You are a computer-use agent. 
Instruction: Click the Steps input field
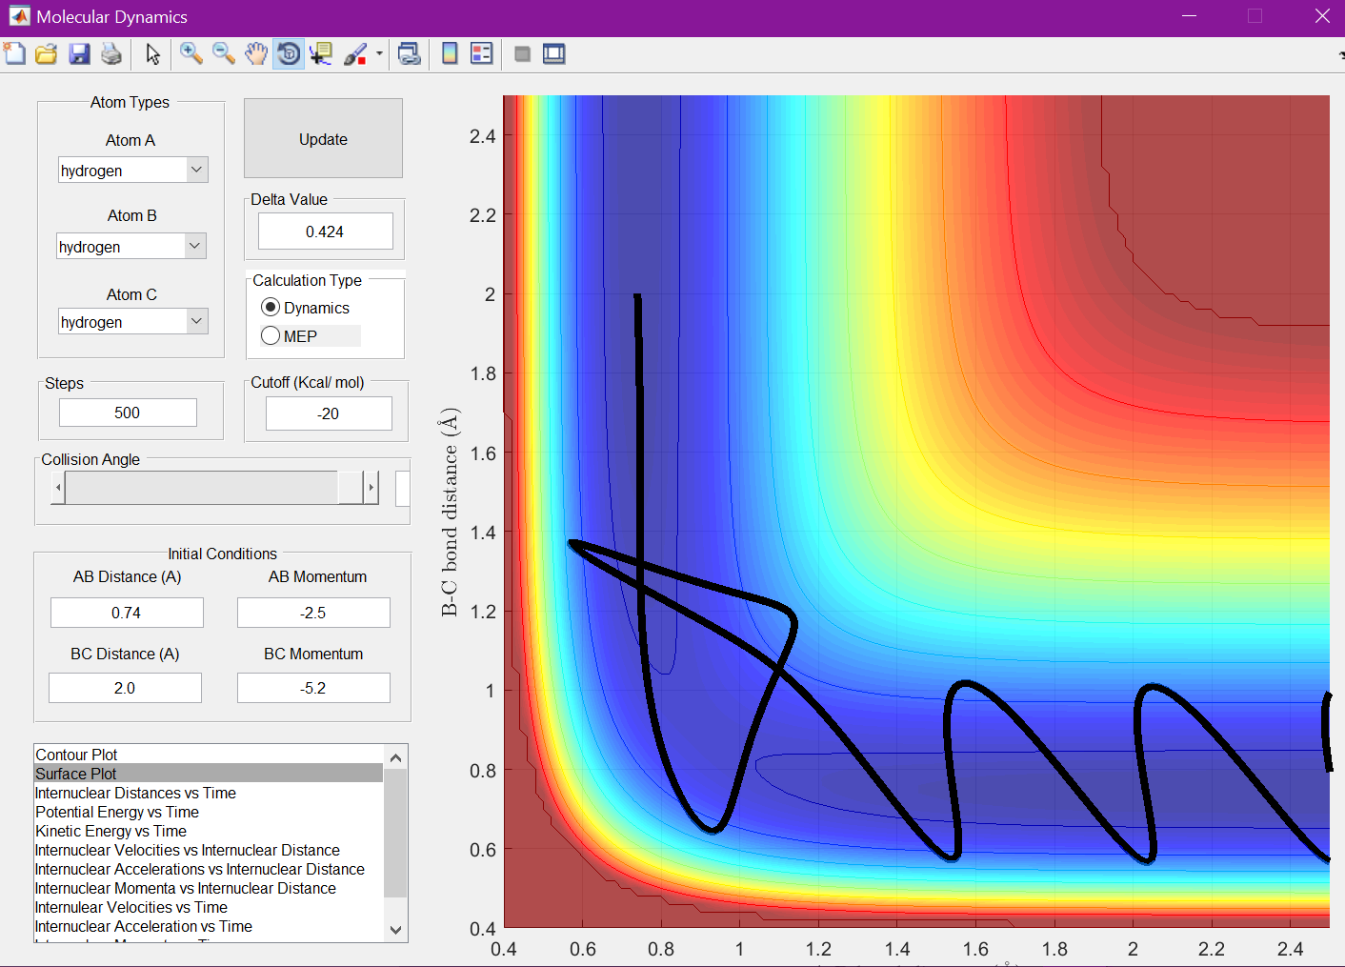coord(128,413)
